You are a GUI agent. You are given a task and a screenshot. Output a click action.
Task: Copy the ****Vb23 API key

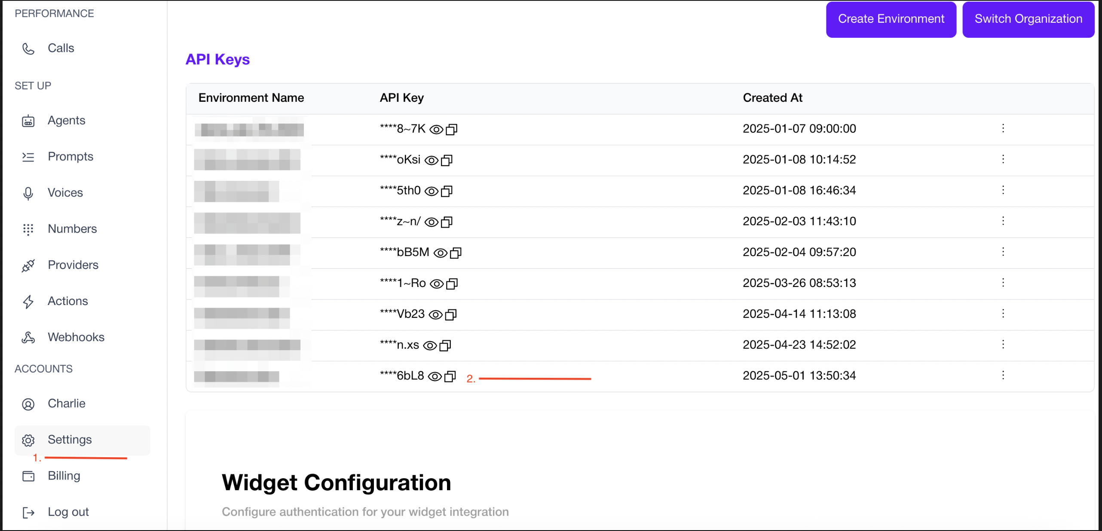pos(451,315)
